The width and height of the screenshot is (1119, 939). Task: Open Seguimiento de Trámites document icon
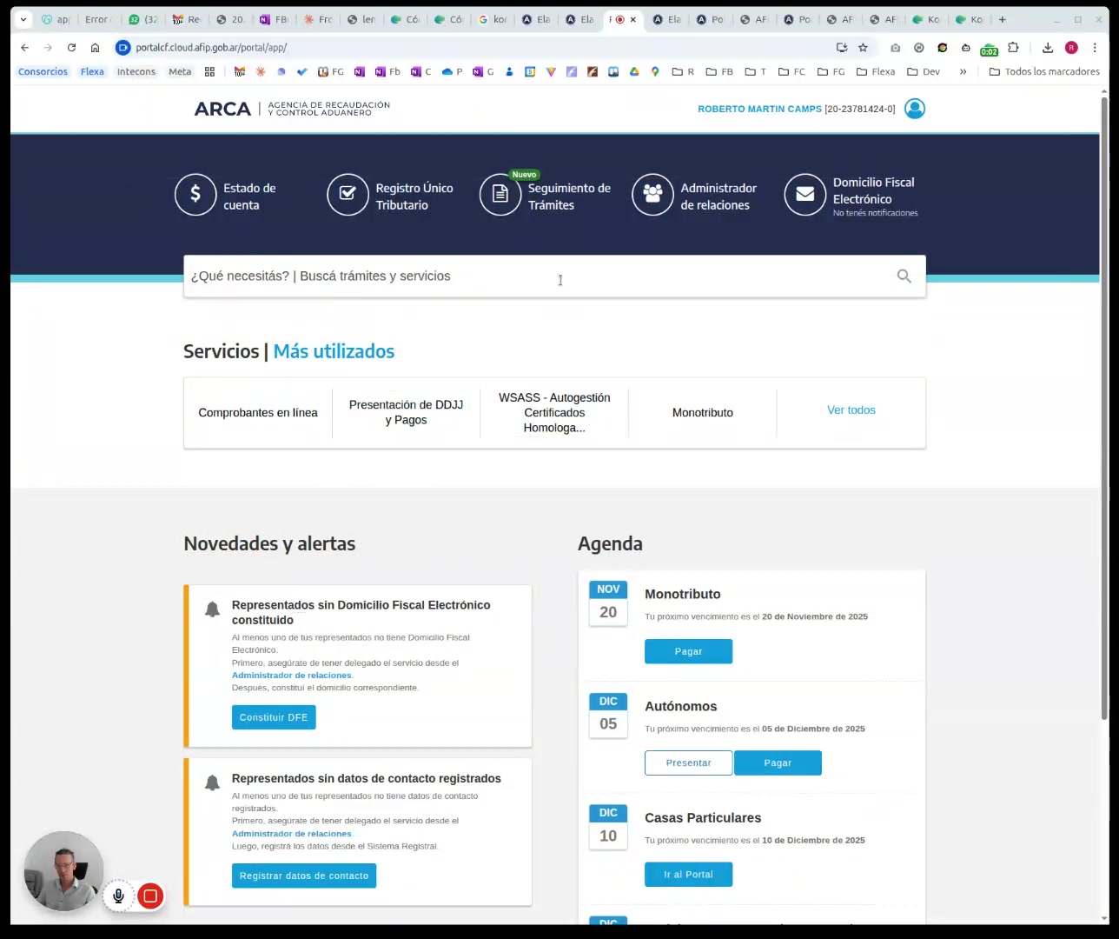pos(500,195)
